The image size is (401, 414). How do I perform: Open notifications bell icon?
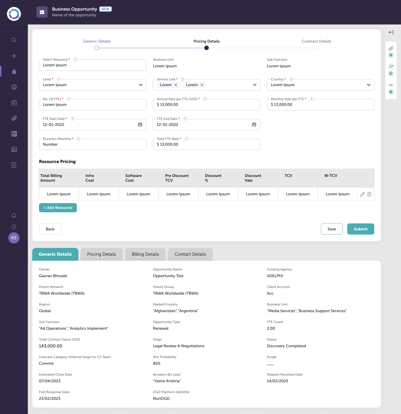14,216
